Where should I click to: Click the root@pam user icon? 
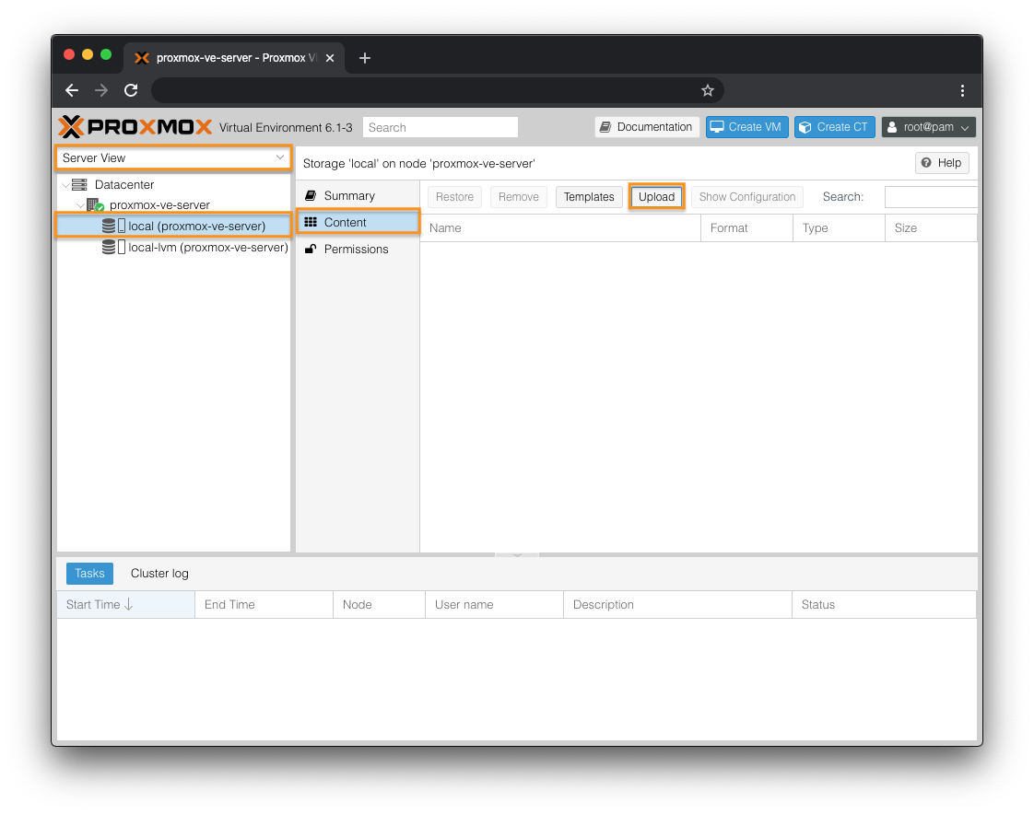pos(891,127)
